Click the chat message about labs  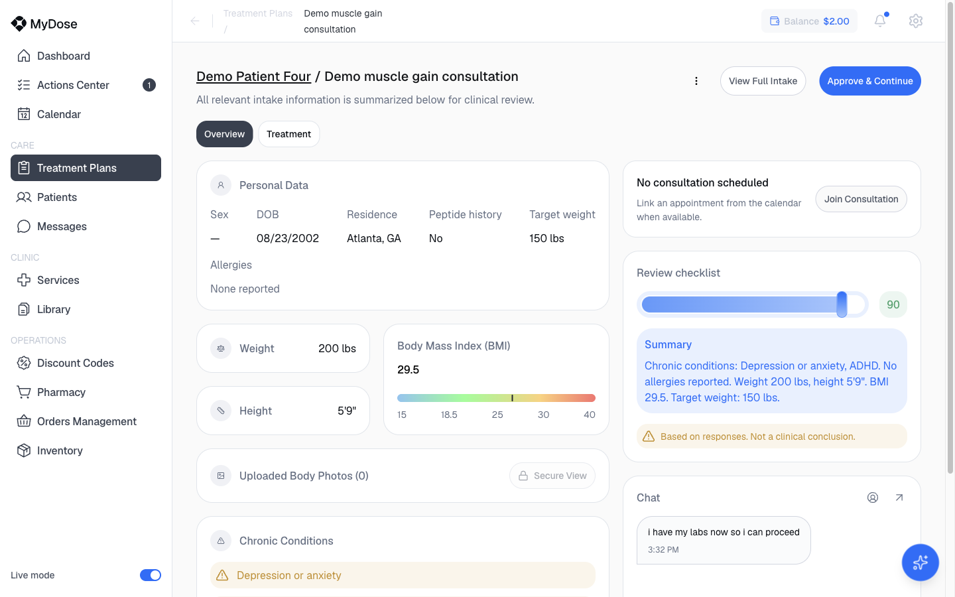(x=724, y=540)
